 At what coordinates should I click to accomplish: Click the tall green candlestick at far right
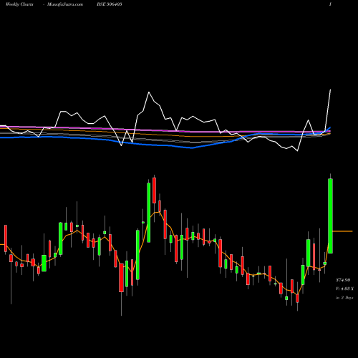point(331,216)
